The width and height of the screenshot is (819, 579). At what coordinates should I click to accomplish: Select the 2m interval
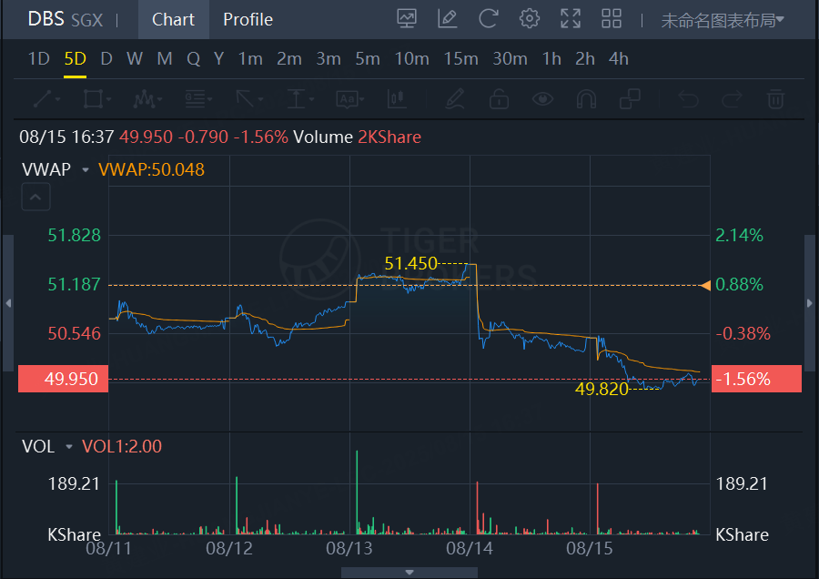pos(289,58)
